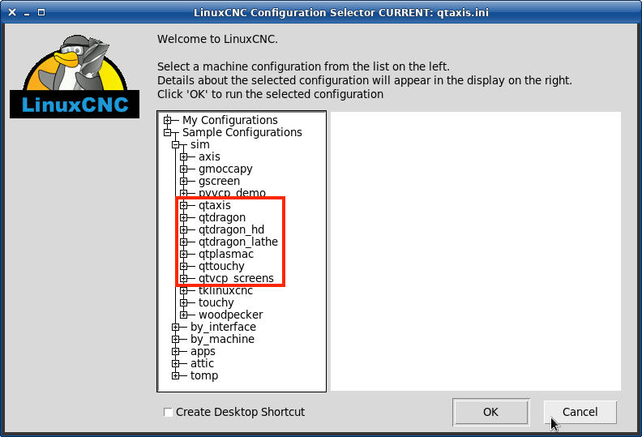
Task: Click OK to run selected configuration
Action: pos(491,412)
